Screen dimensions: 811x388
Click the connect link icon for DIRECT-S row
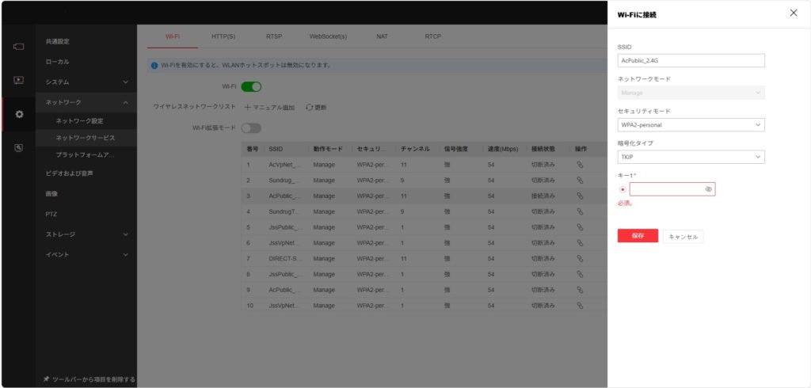(579, 259)
